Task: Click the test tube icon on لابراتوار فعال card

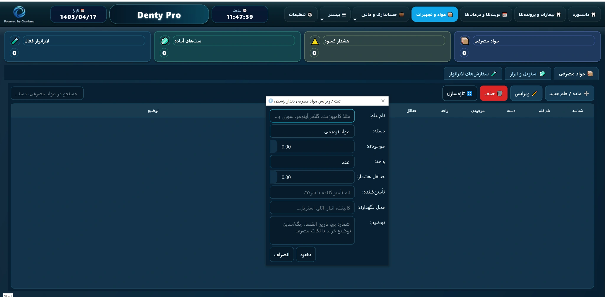Action: click(x=15, y=41)
